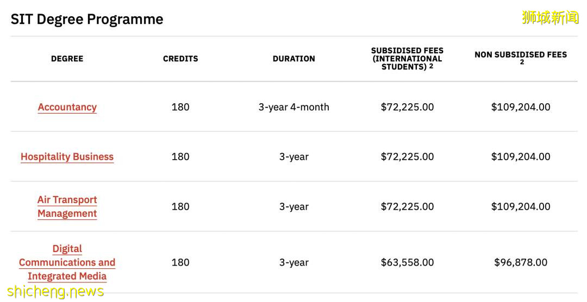Click the SIT Degree Programme heading

click(x=87, y=19)
